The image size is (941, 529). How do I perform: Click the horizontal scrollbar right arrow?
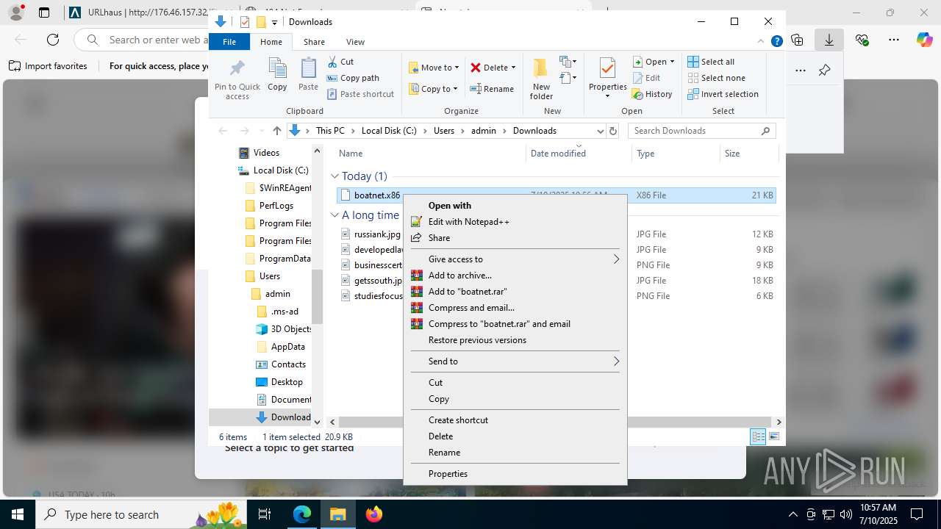coord(779,422)
